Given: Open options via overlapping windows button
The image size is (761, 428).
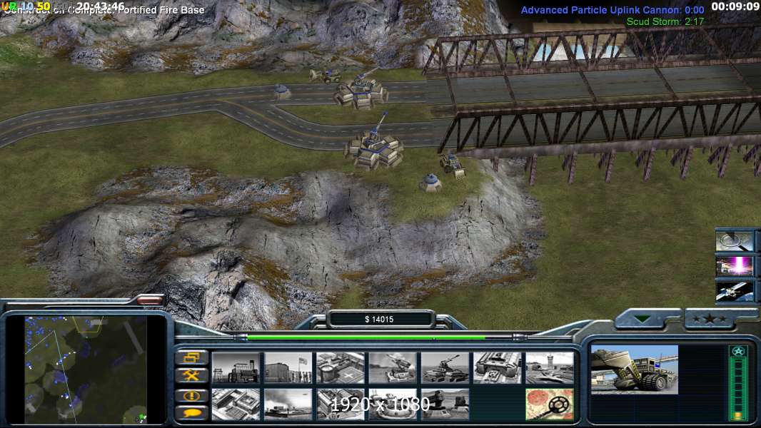Looking at the screenshot, I should click(x=191, y=357).
